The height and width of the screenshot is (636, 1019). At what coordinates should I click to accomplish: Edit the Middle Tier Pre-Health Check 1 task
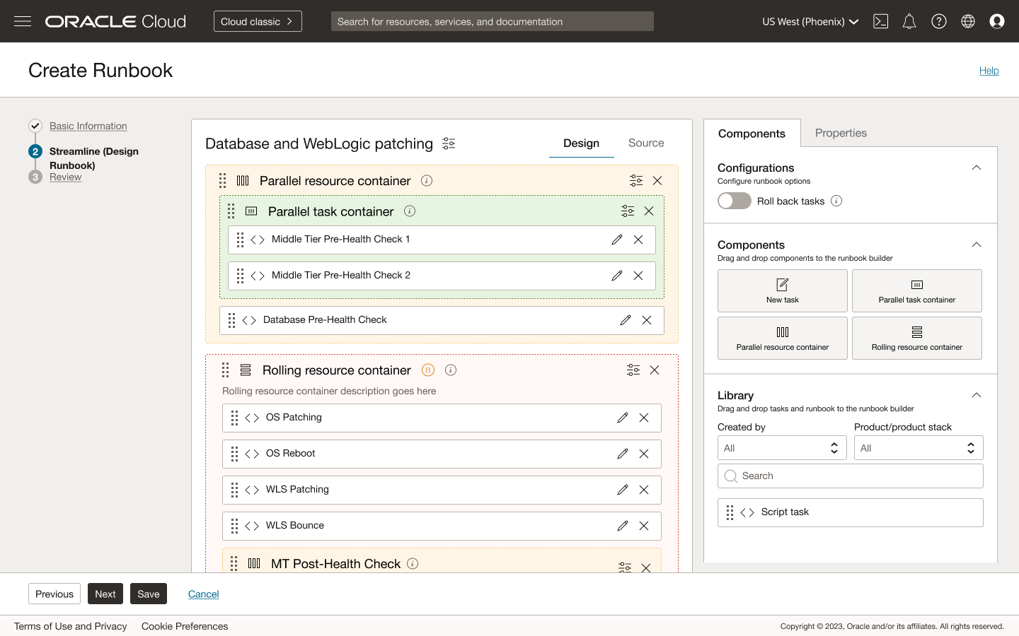616,240
